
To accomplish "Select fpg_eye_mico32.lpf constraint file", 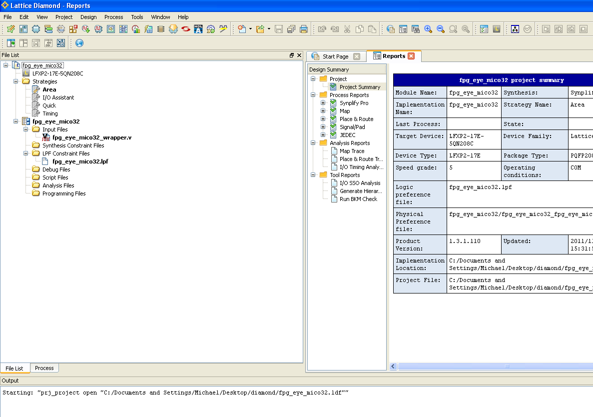I will coord(80,161).
